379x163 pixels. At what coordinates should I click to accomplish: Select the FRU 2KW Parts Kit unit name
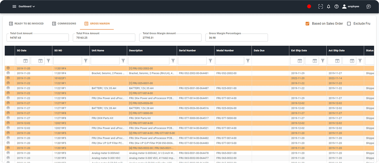tap(108, 118)
